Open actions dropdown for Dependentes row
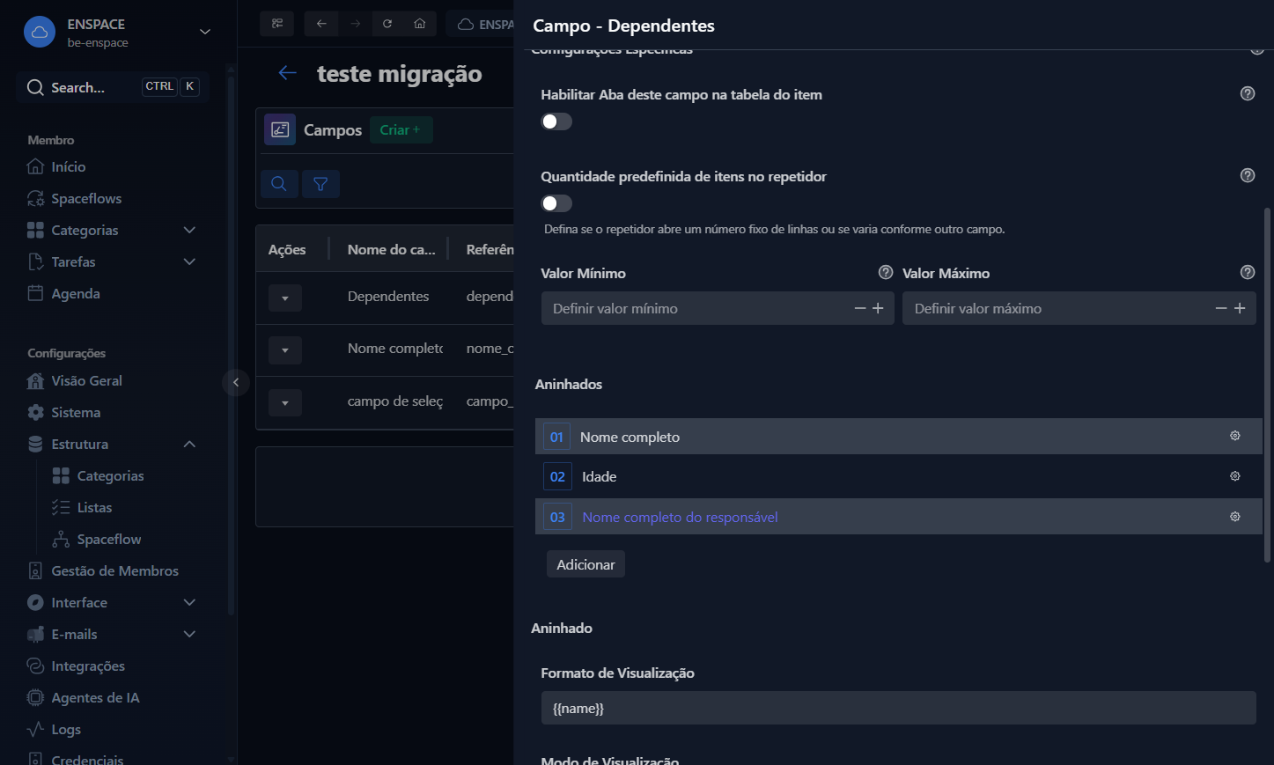The height and width of the screenshot is (765, 1274). 285,298
